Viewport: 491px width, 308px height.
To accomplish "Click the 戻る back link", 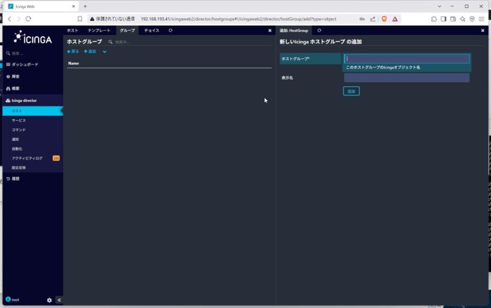I will [73, 51].
